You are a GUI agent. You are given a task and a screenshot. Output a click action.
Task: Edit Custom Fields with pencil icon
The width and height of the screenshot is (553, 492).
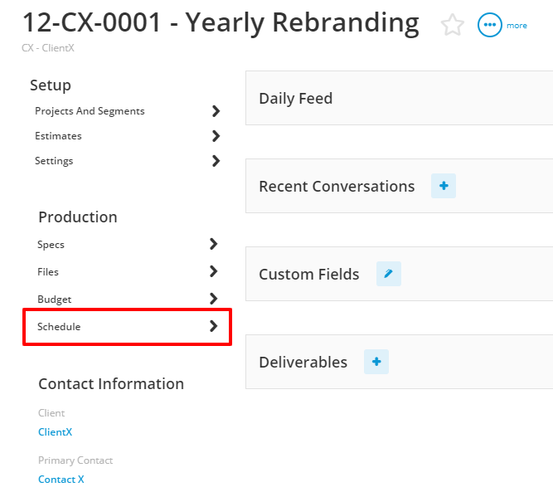tap(389, 274)
